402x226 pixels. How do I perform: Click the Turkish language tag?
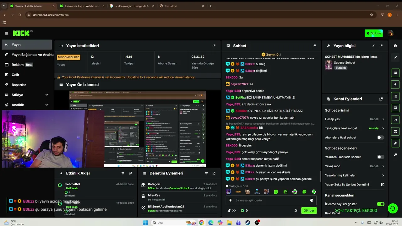point(340,68)
